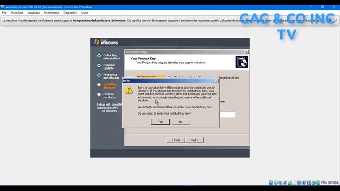Click the USB devices status icon
The width and height of the screenshot is (340, 191).
click(x=290, y=183)
